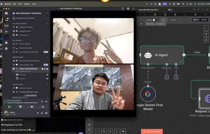This screenshot has height=134, width=210.
Task: Open add node plus button on canvas
Action: click(x=206, y=28)
